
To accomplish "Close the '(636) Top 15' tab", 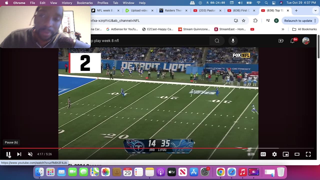I will coord(288,10).
